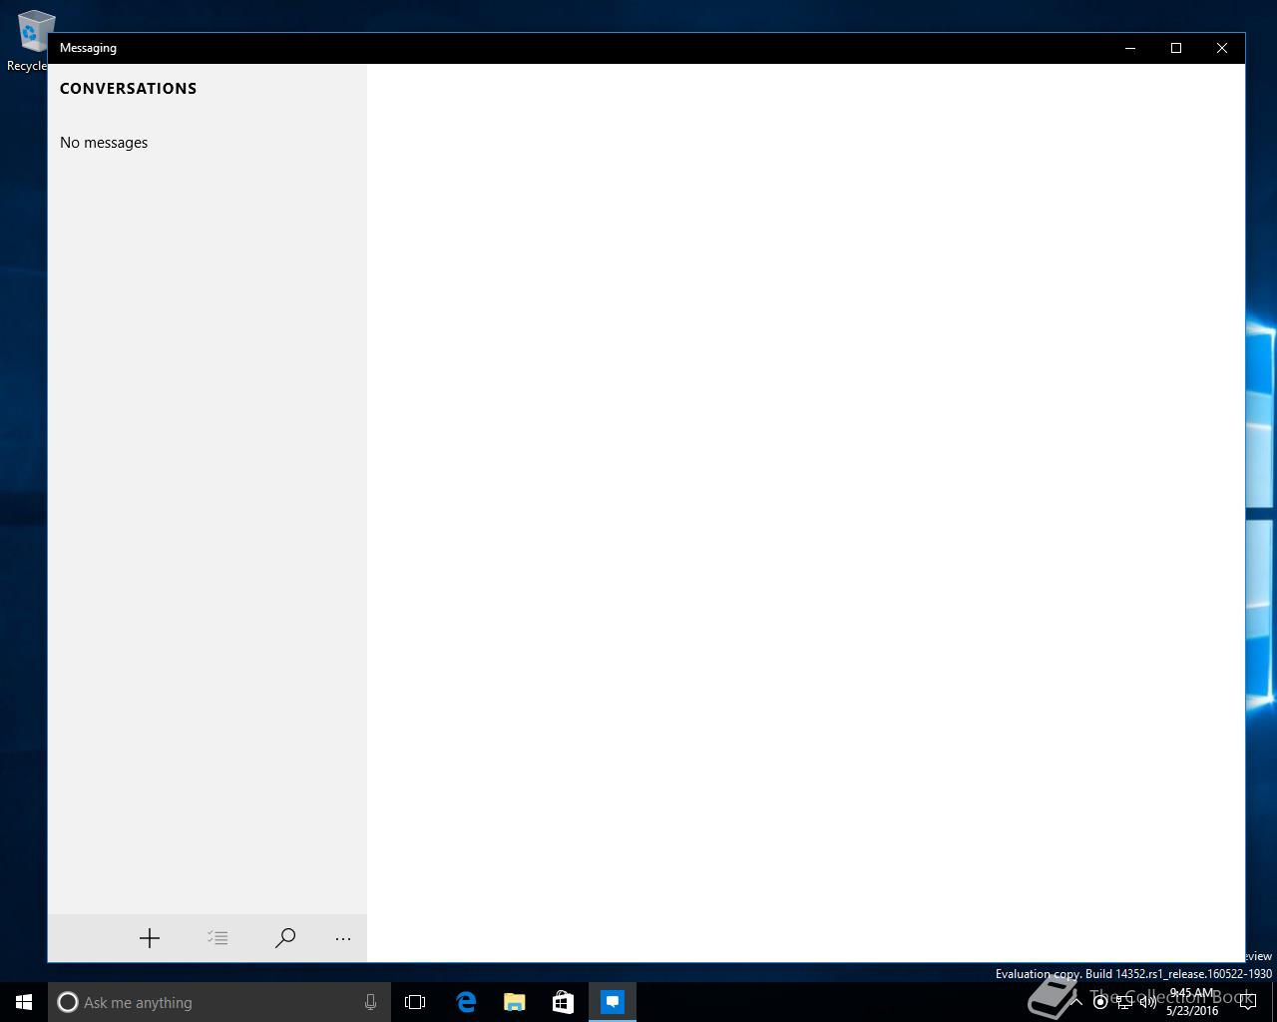
Task: Open the more options ellipsis menu
Action: click(x=343, y=938)
